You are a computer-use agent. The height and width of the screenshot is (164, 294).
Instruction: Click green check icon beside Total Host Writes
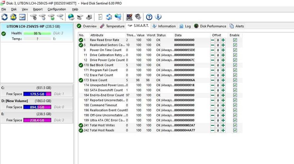point(81,125)
